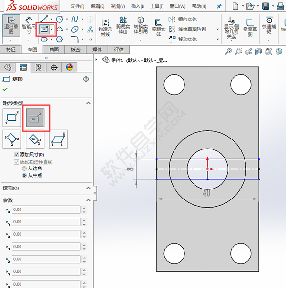The width and height of the screenshot is (286, 288).
Task: Select 从边角 radio option
Action: click(x=24, y=168)
